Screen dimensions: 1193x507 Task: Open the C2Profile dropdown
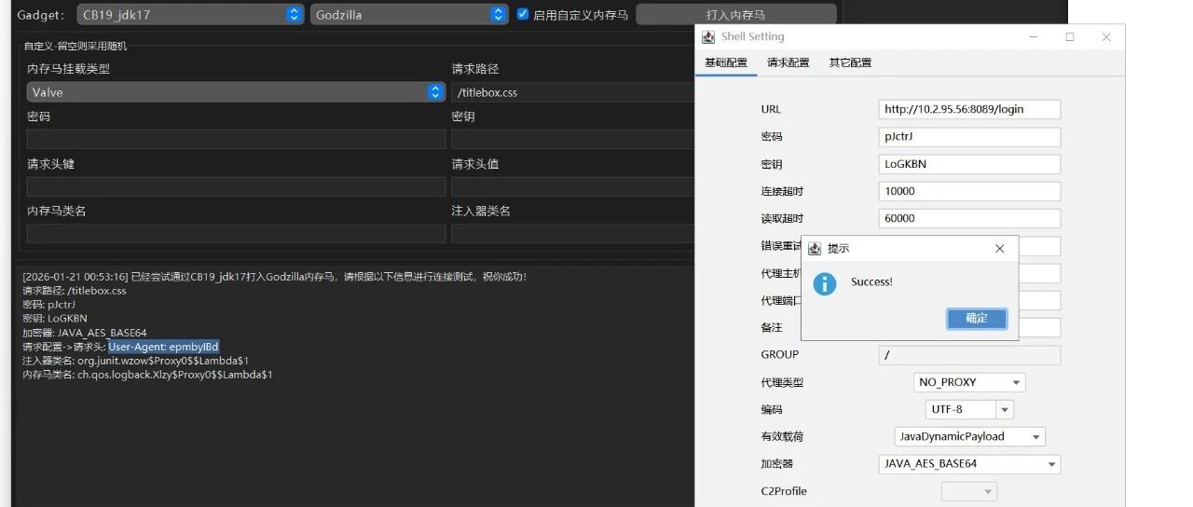(x=969, y=491)
